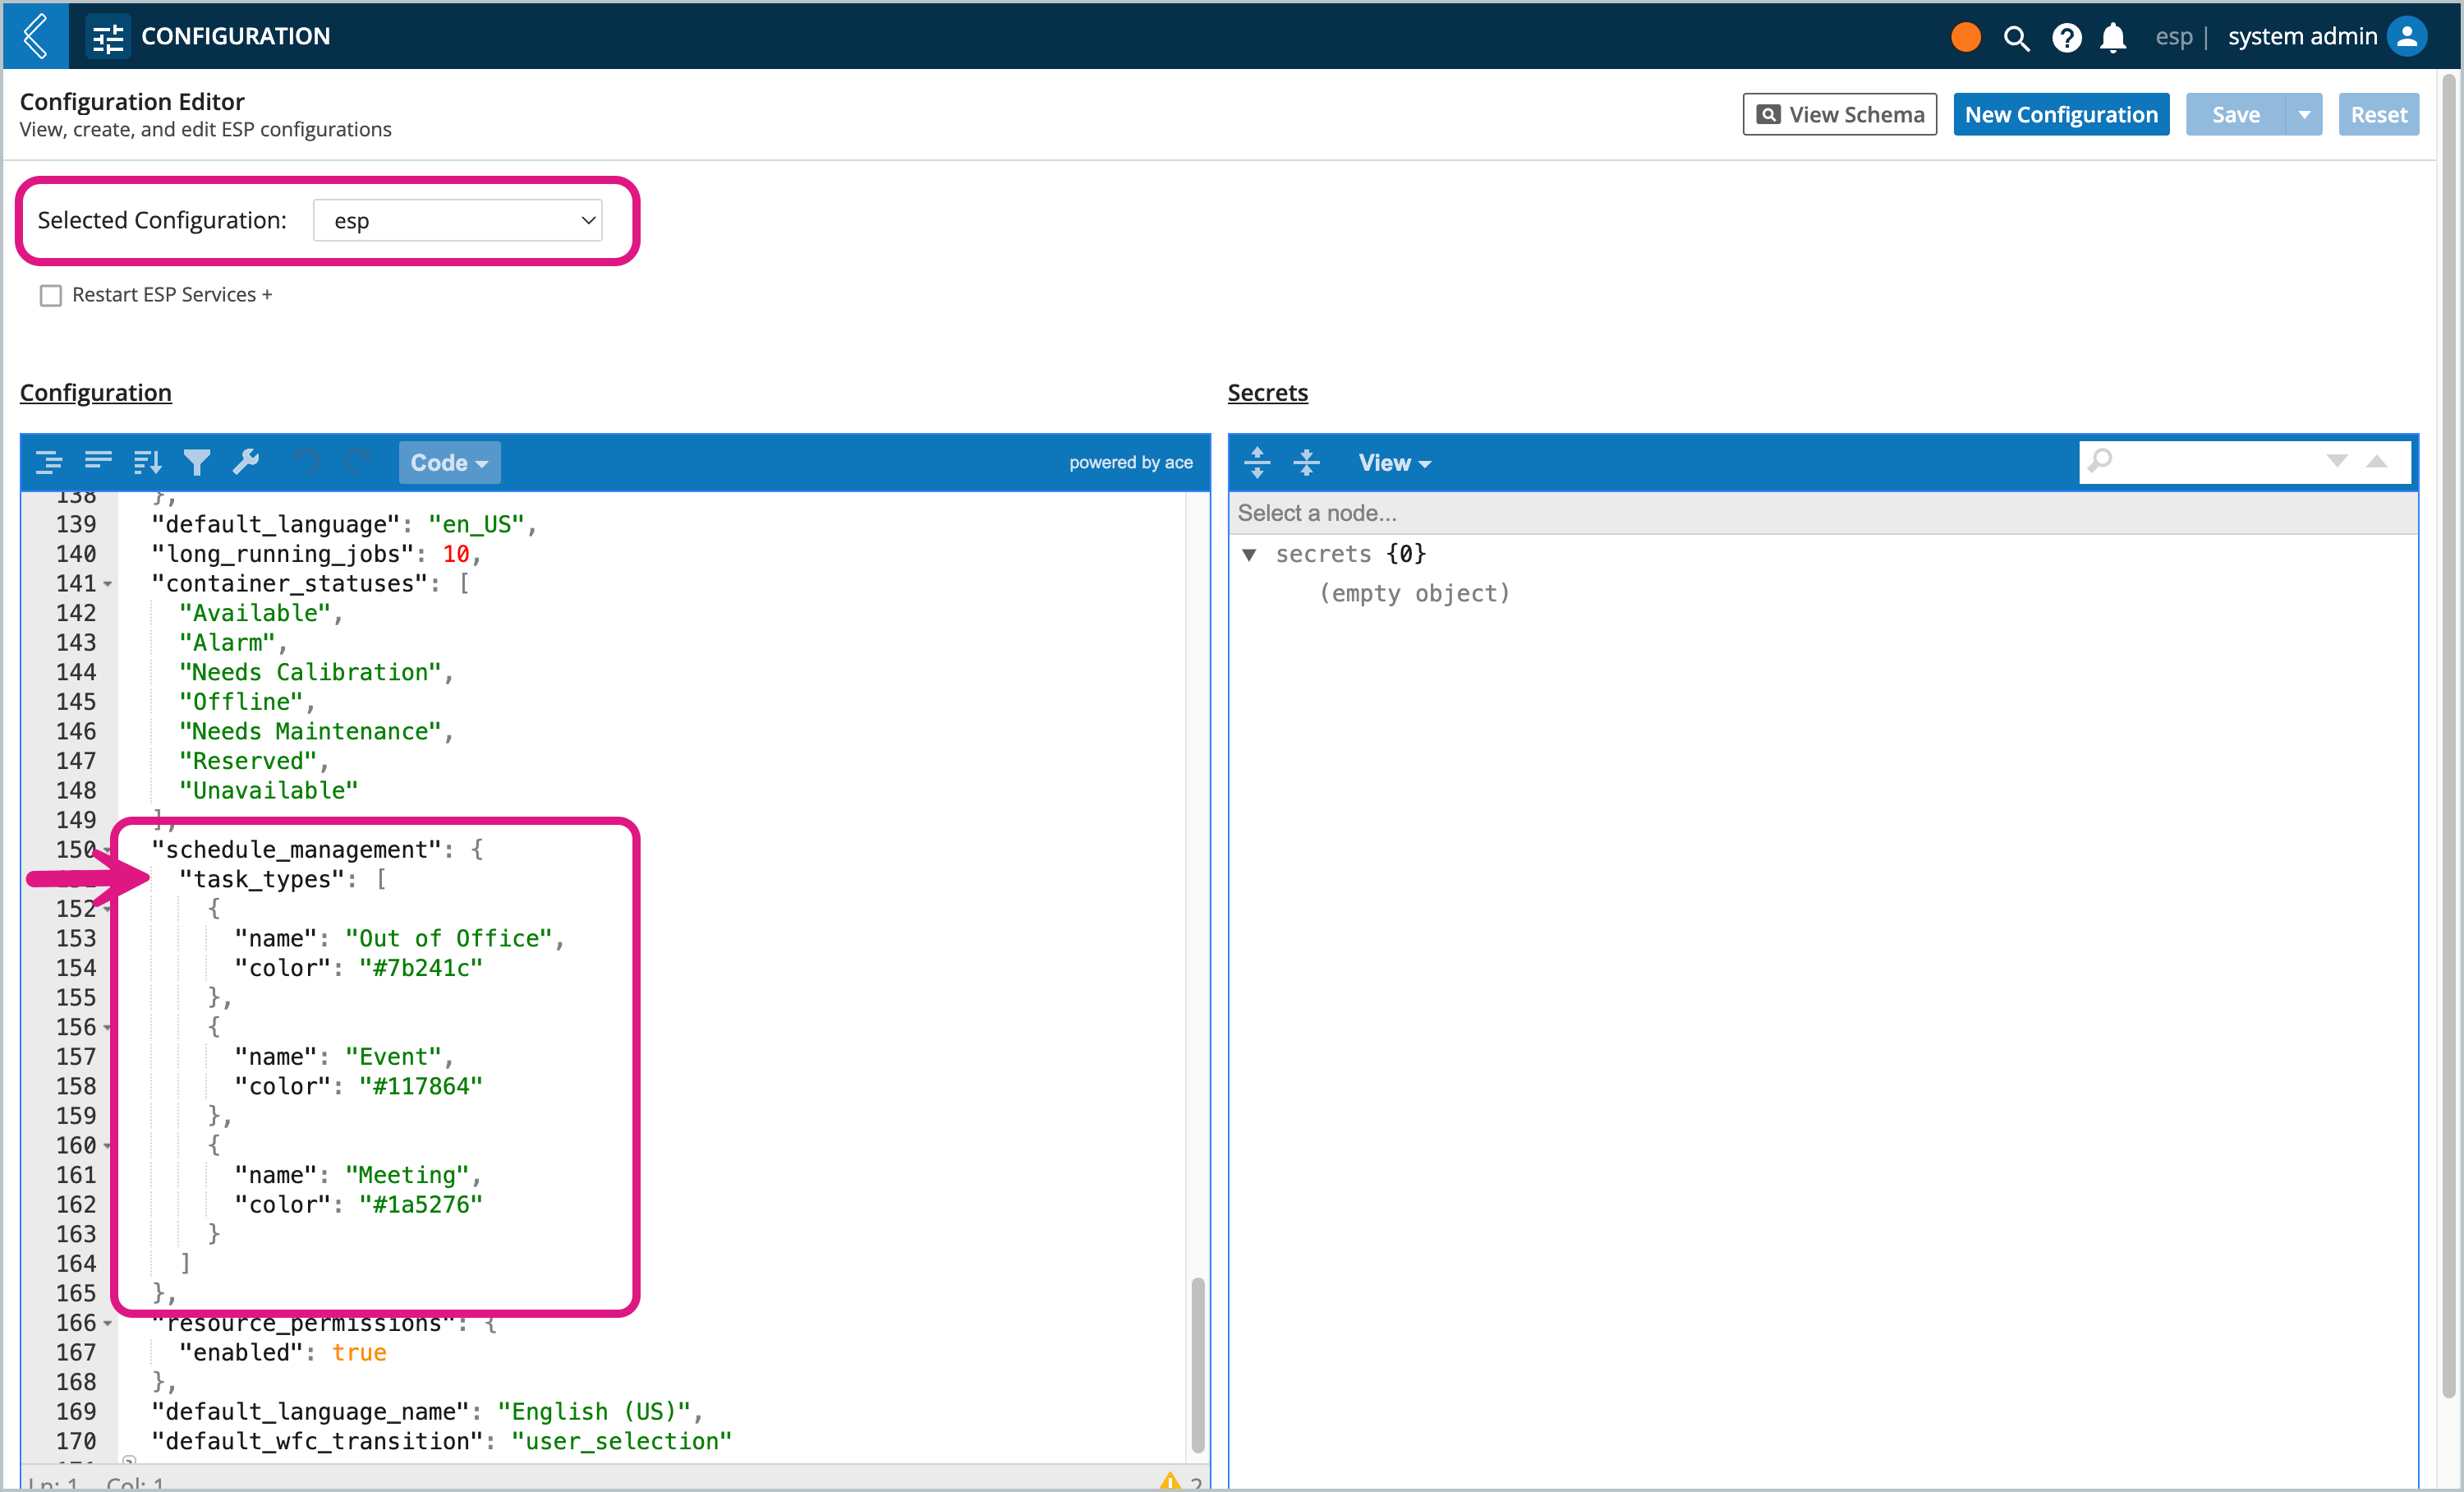Open the View dropdown in Secrets panel
2464x1492 pixels.
point(1392,462)
